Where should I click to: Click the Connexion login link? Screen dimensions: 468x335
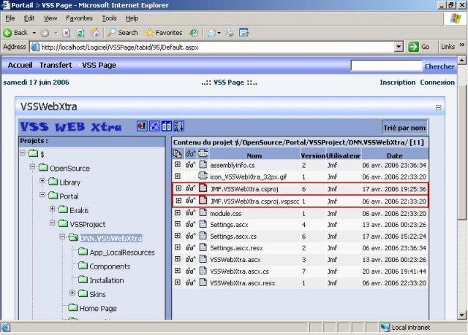[437, 82]
